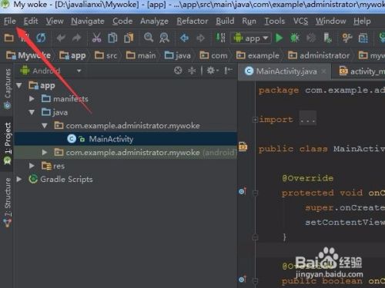Click the green Run app button
The width and height of the screenshot is (385, 288).
tap(279, 38)
